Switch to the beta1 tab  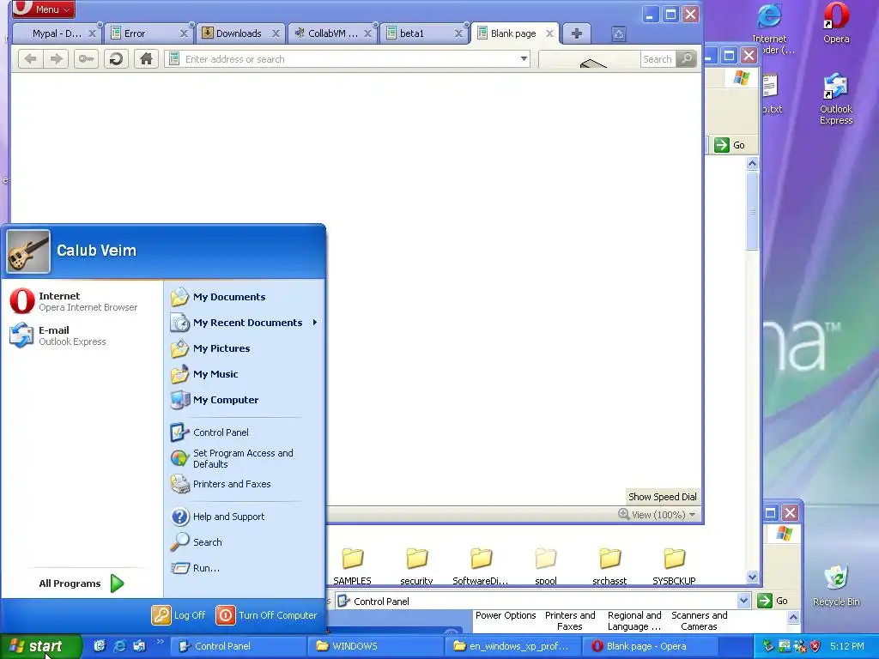click(425, 33)
